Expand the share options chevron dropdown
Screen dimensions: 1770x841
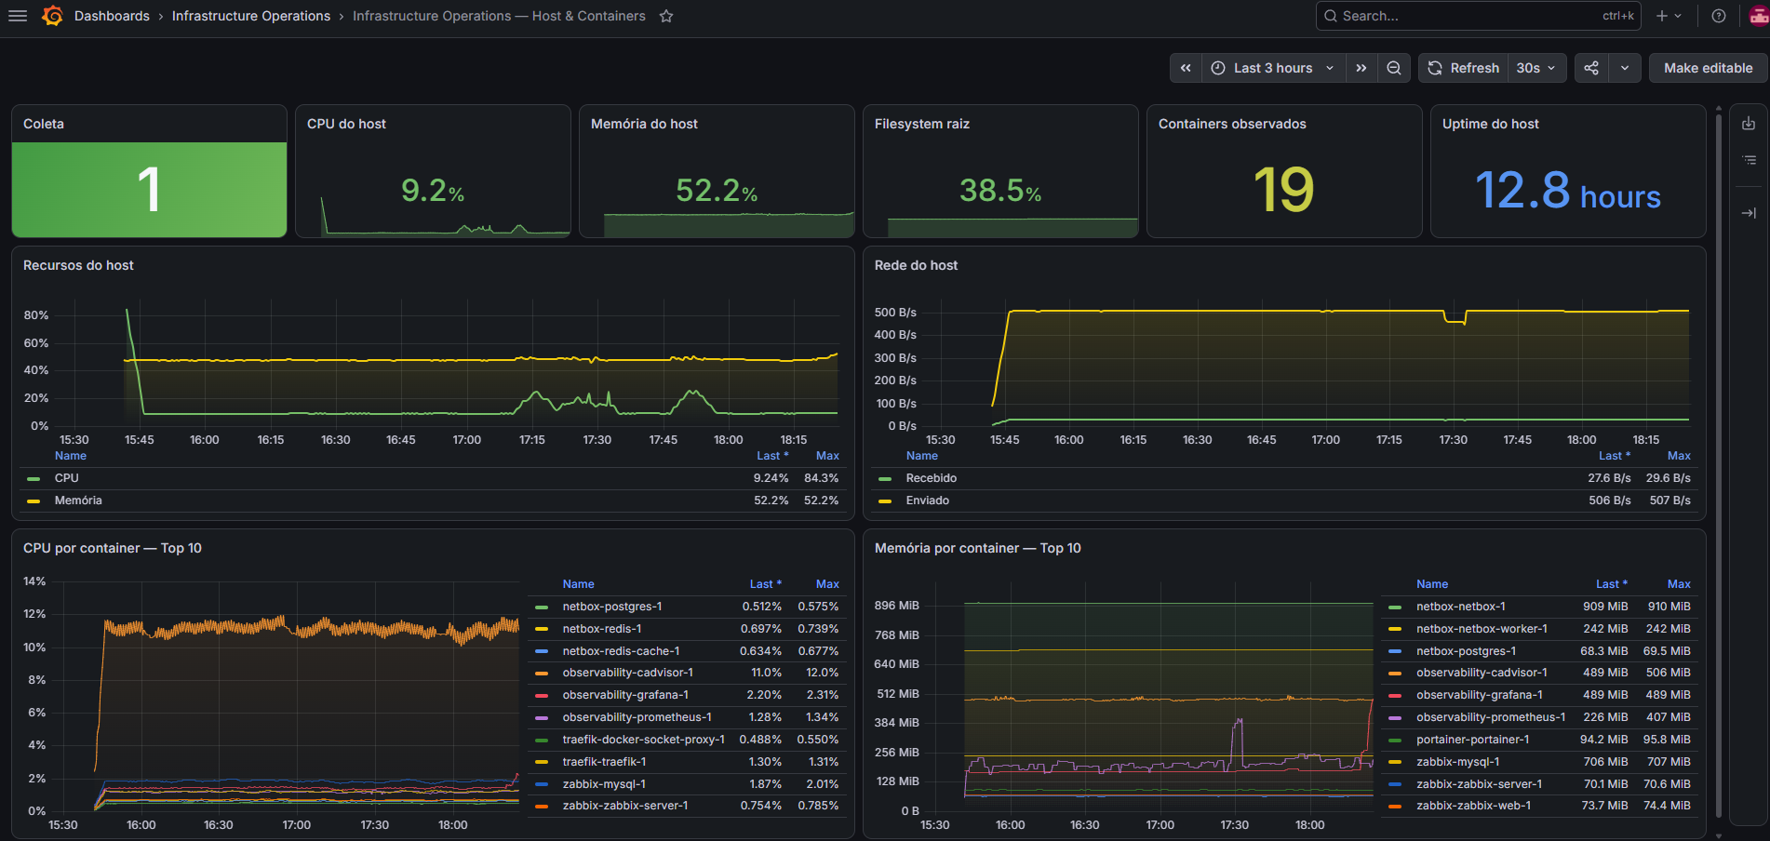1625,68
